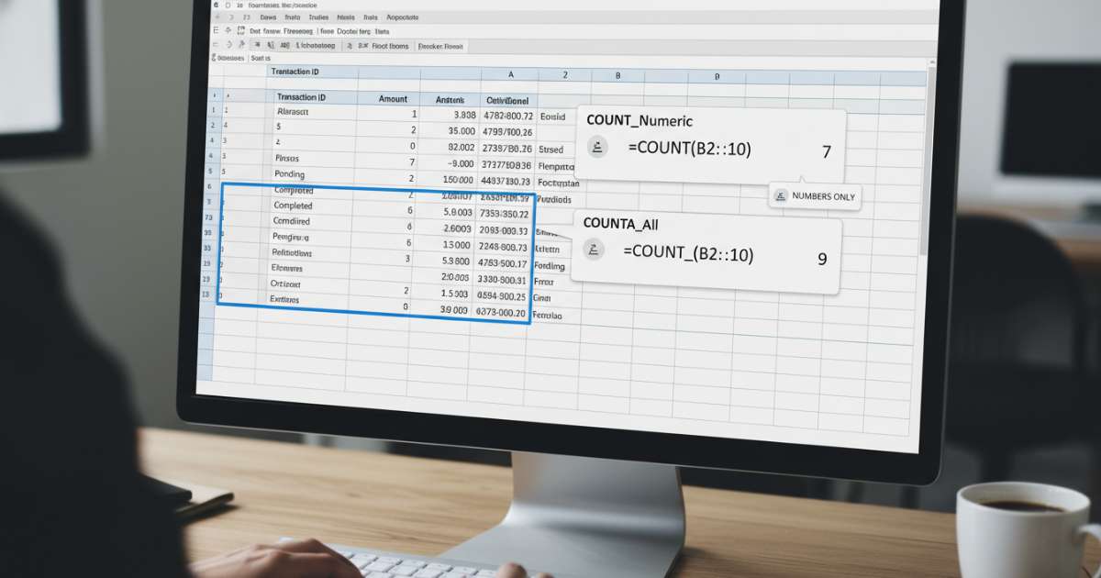Click the icon in the COUNTA_All card
The height and width of the screenshot is (578, 1101).
click(x=594, y=250)
